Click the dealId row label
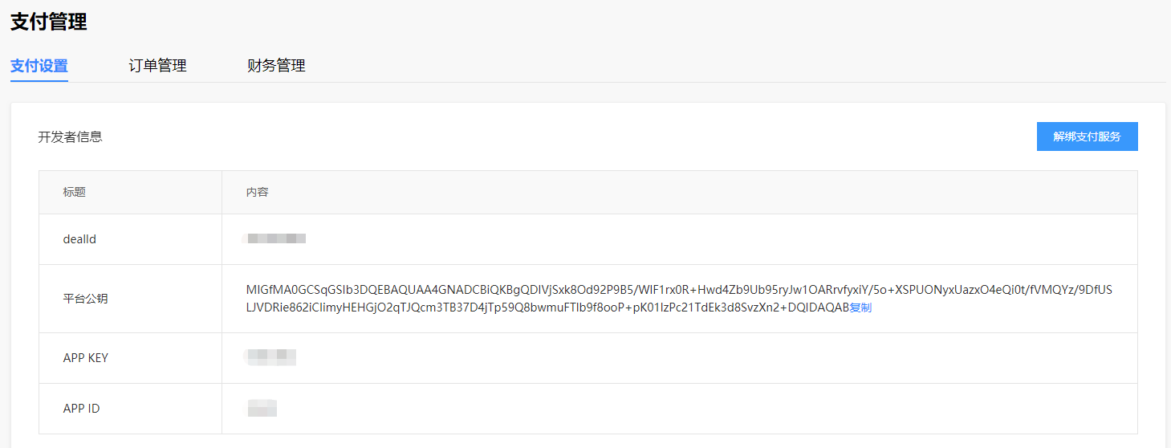1171x448 pixels. point(79,239)
